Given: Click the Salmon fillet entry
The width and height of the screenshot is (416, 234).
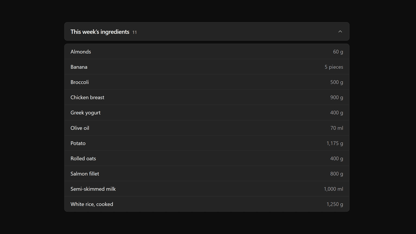Looking at the screenshot, I should tap(207, 174).
